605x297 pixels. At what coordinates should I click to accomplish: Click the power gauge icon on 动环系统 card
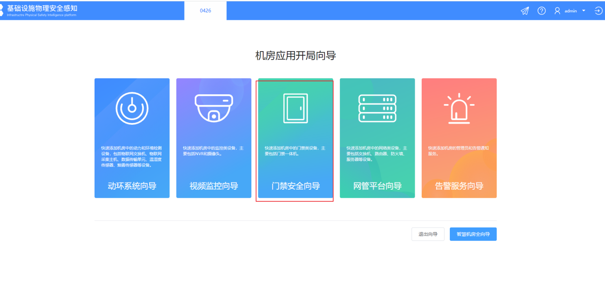[x=132, y=108]
